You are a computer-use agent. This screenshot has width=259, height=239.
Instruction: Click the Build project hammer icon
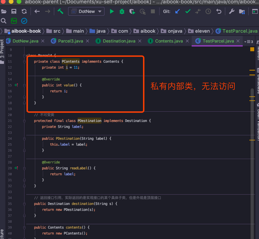pyautogui.click(x=60, y=12)
